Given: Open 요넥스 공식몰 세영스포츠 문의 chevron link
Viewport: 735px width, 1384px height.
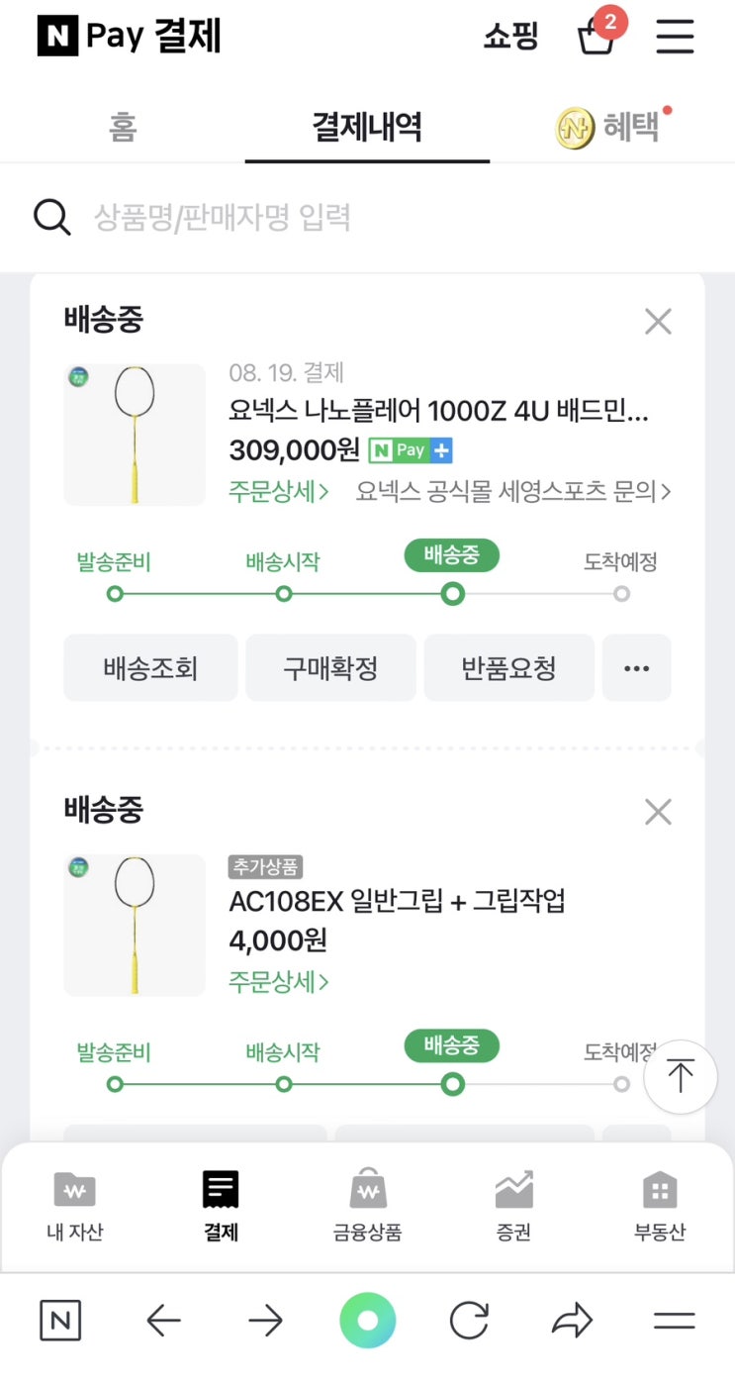Looking at the screenshot, I should 513,491.
